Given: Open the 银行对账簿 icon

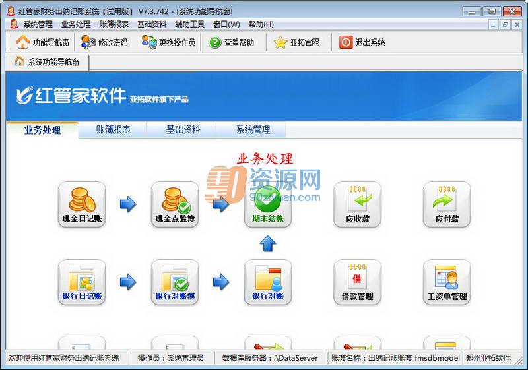Looking at the screenshot, I should click(175, 282).
